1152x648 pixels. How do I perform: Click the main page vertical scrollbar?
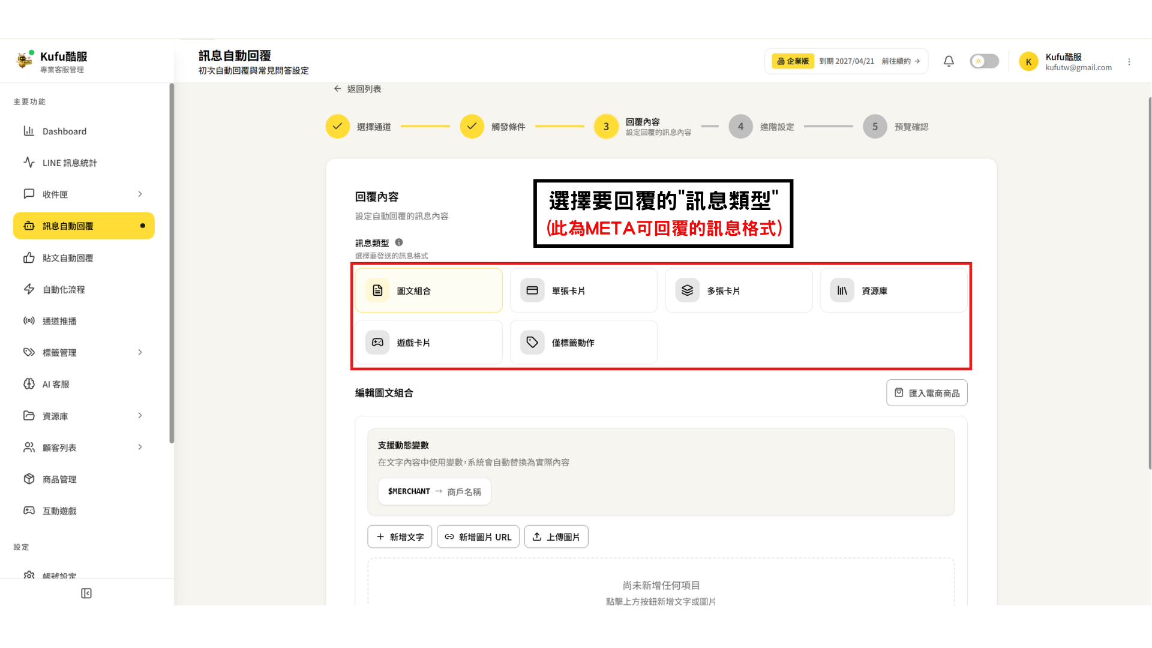[1149, 282]
